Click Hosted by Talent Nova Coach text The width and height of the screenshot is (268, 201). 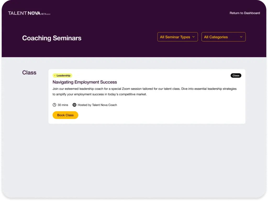[97, 105]
